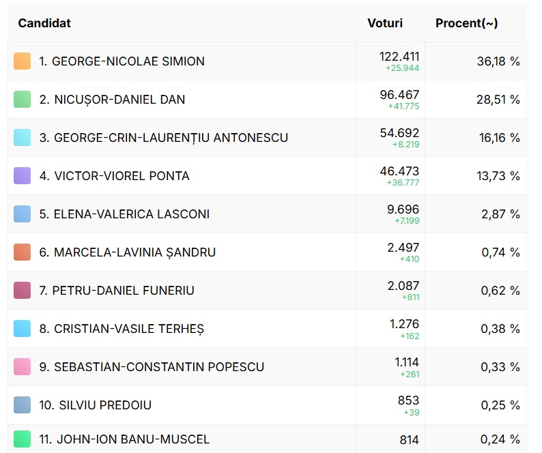Click the orange swatch beside George-Nicolae Simion
Screen dimensions: 542x453
point(23,61)
